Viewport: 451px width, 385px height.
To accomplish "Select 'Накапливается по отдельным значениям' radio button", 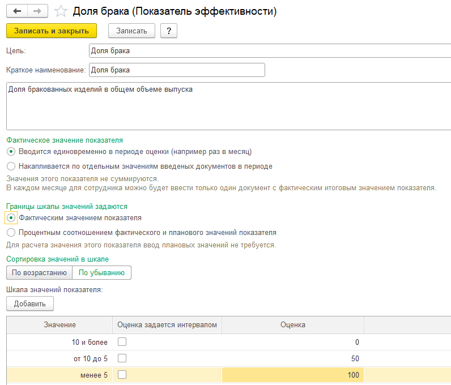I will point(11,166).
